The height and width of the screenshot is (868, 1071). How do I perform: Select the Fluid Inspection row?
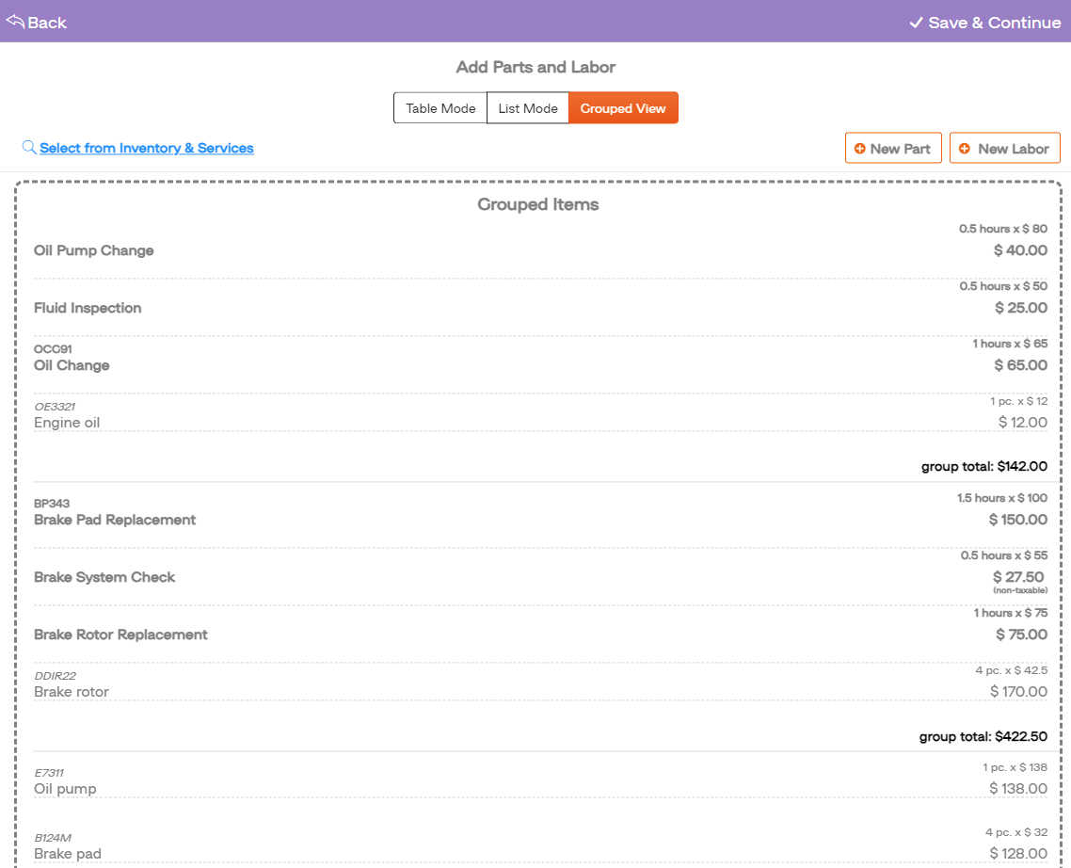click(x=88, y=308)
